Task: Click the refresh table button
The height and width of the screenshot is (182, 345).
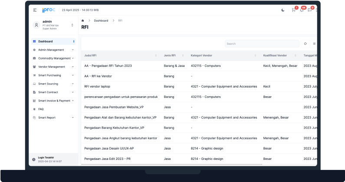Action: (x=305, y=44)
